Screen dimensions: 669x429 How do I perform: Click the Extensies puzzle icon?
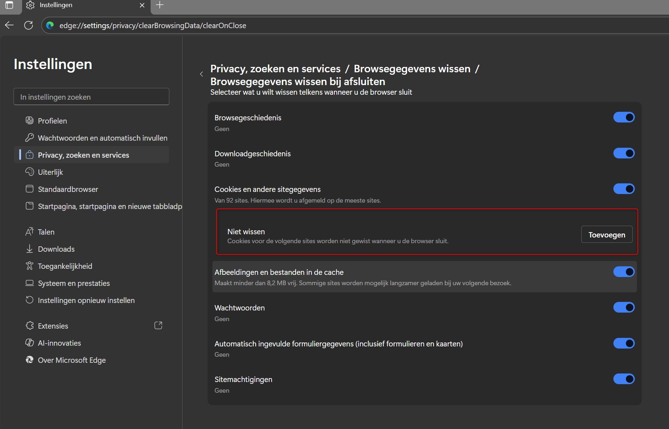(30, 325)
